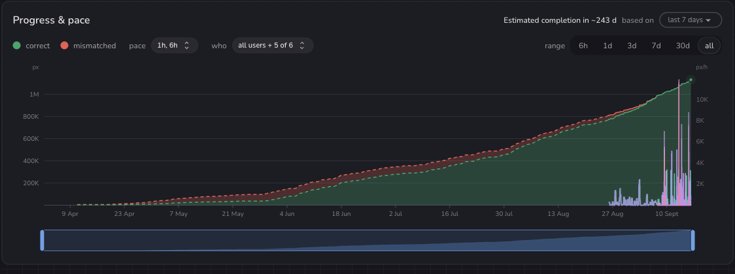Click the 'Estimated completion in ~243 d' text
Image resolution: width=735 pixels, height=274 pixels.
click(560, 20)
